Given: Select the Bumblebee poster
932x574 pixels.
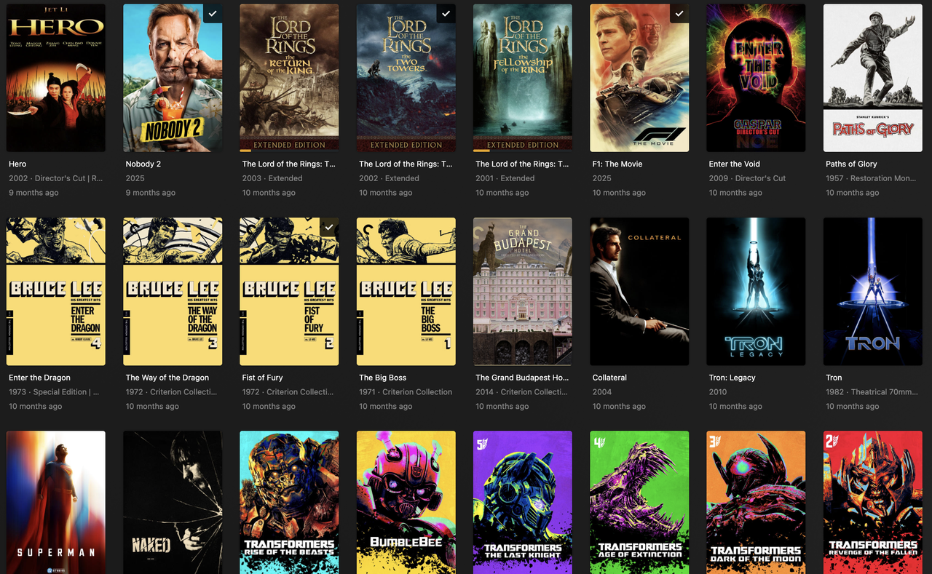Looking at the screenshot, I should pyautogui.click(x=406, y=503).
